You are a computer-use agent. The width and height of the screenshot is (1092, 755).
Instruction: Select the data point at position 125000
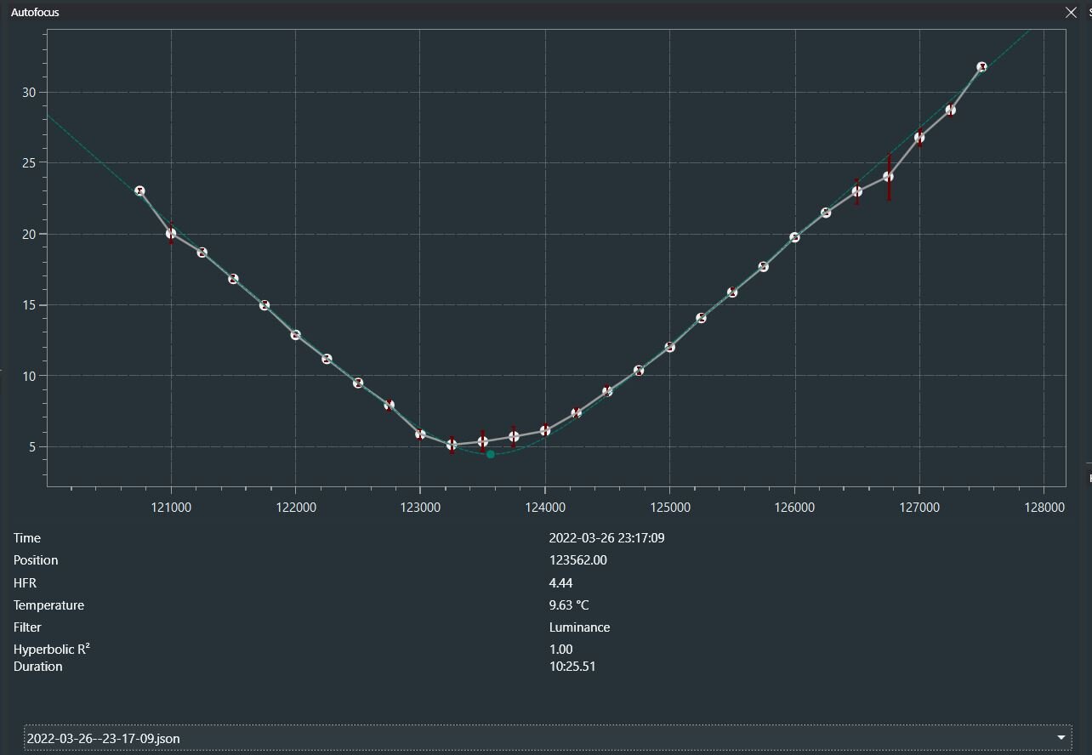coord(670,347)
